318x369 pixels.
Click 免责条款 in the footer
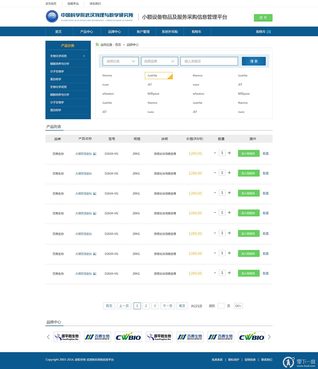pos(217,359)
